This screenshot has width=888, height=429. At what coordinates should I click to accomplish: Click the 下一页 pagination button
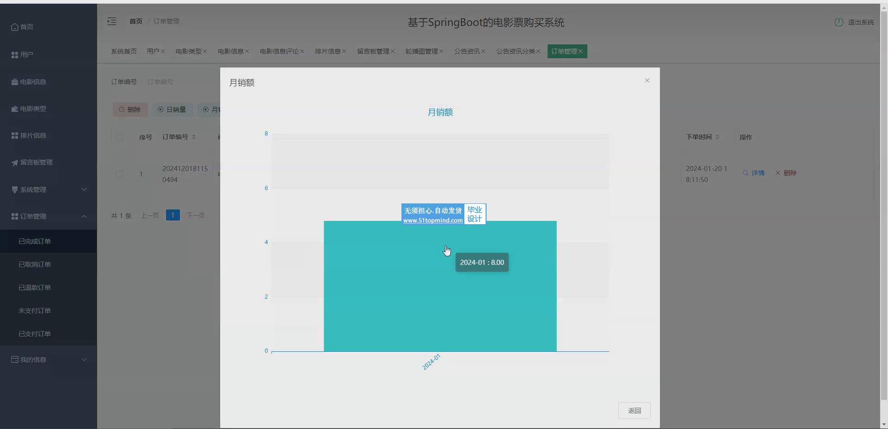point(196,215)
